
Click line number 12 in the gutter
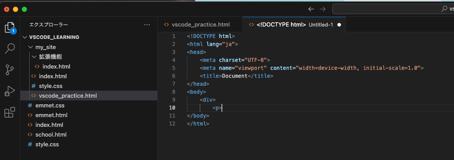tap(172, 124)
